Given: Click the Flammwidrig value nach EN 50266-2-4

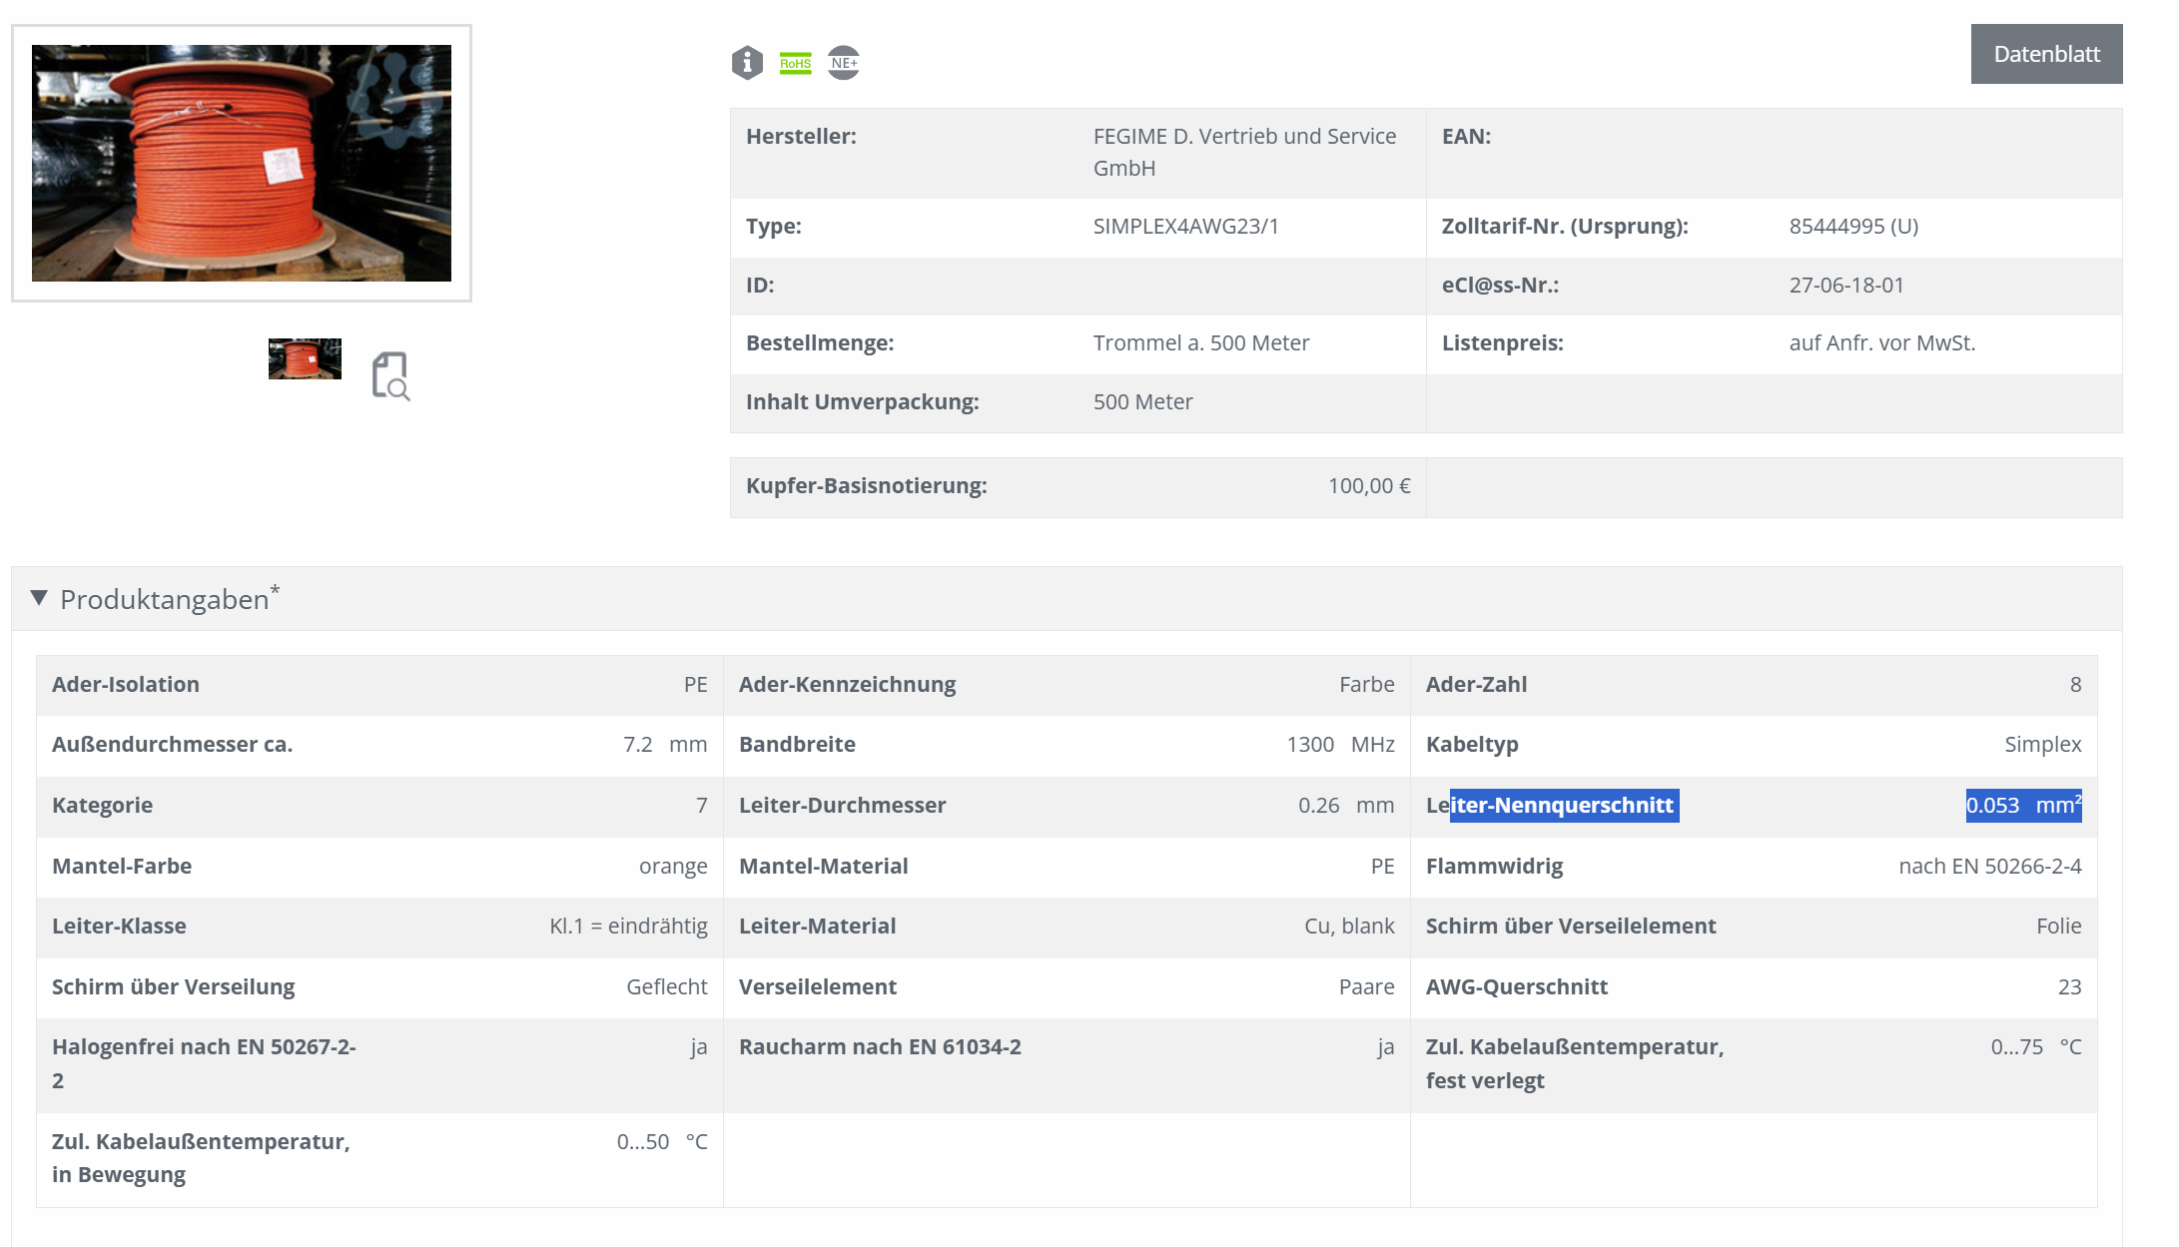Looking at the screenshot, I should tap(1989, 867).
